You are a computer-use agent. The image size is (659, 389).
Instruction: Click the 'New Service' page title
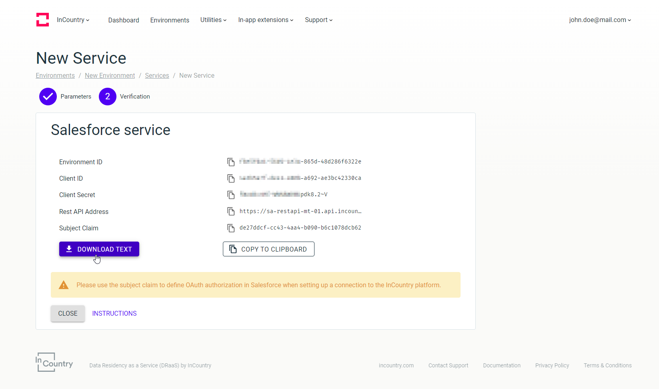click(x=81, y=58)
